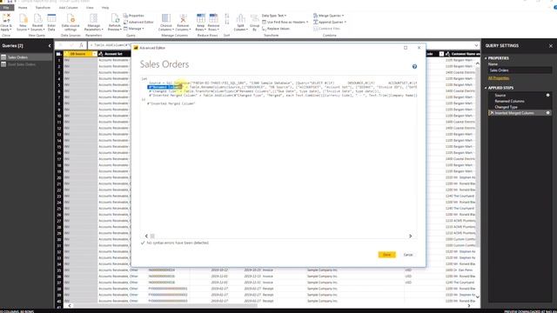Open the Use First Row as Headers dropdown
The height and width of the screenshot is (313, 557).
285,22
